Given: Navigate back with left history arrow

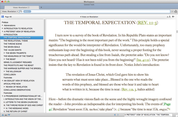Looking at the screenshot, I should 115,115.
